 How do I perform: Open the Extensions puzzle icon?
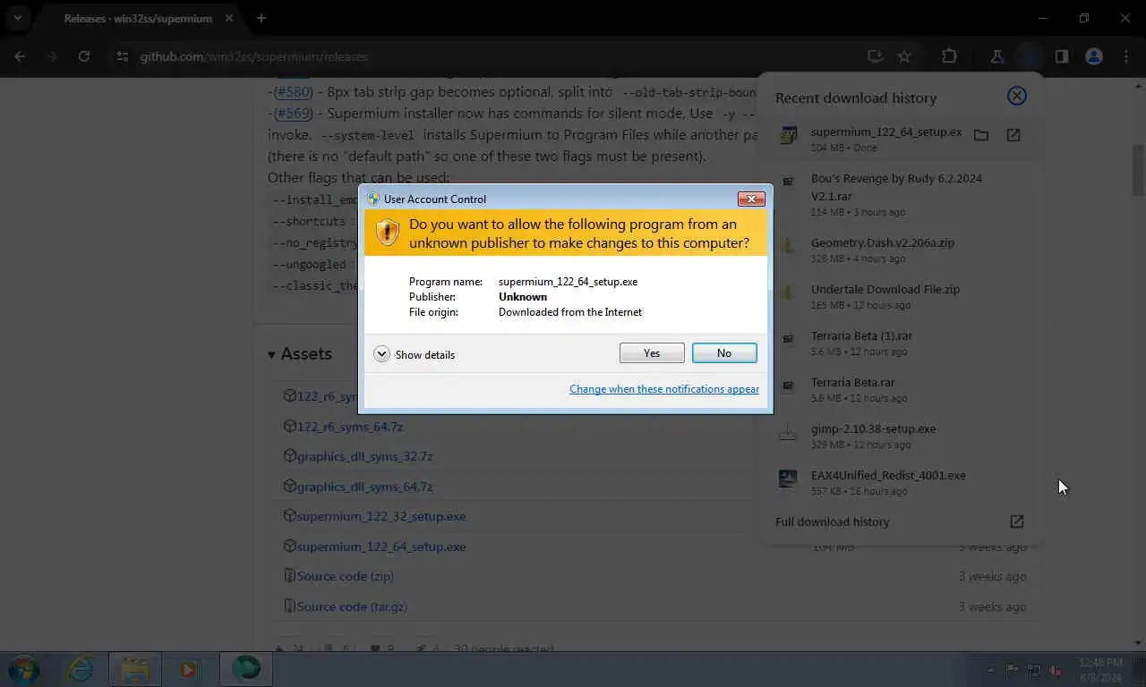pyautogui.click(x=949, y=56)
